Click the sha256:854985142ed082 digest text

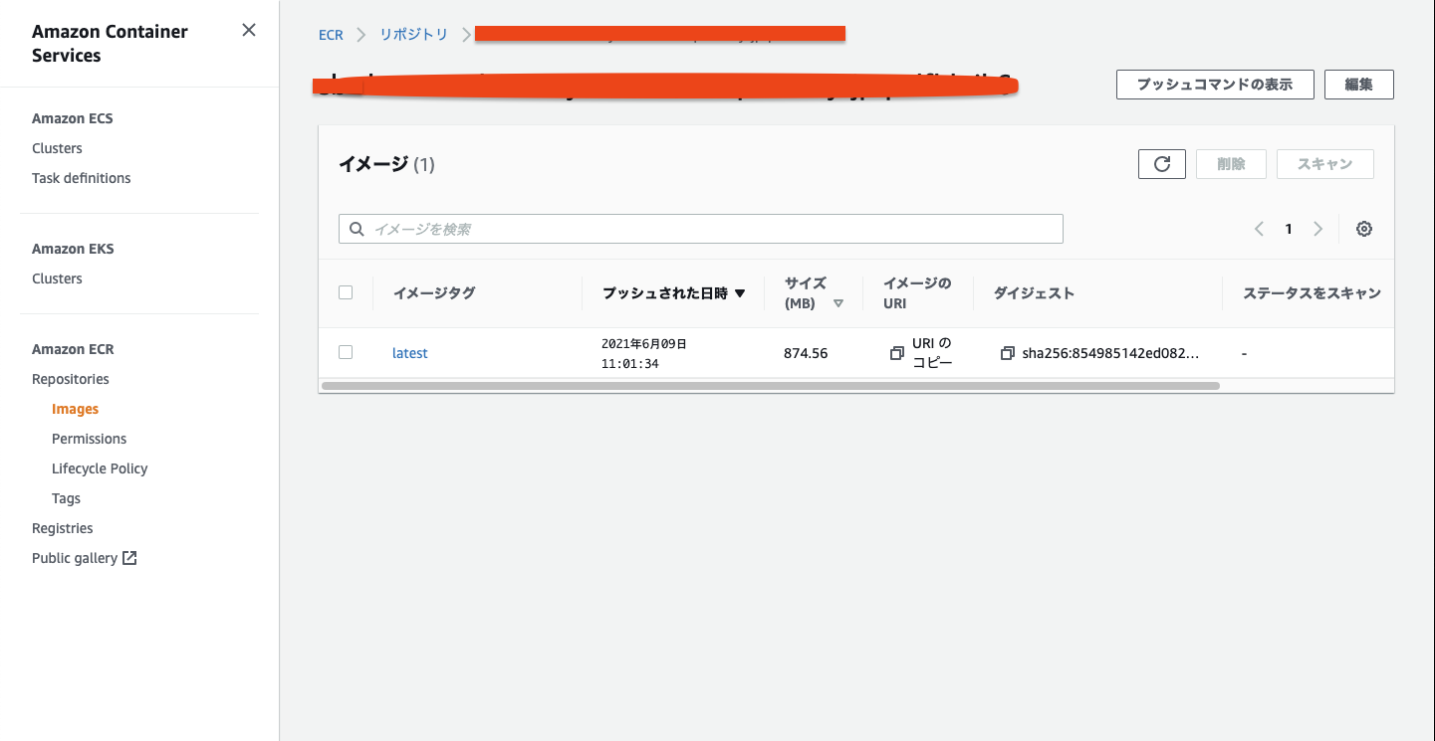point(1110,353)
